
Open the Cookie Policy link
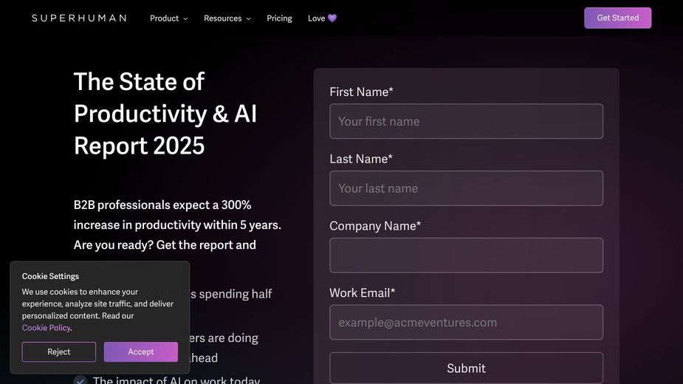click(x=47, y=328)
